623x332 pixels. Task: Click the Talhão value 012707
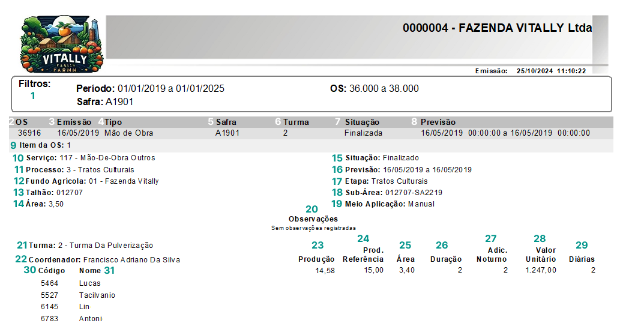(x=70, y=193)
